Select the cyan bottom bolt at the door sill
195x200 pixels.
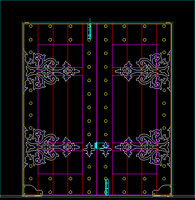[x=107, y=187]
